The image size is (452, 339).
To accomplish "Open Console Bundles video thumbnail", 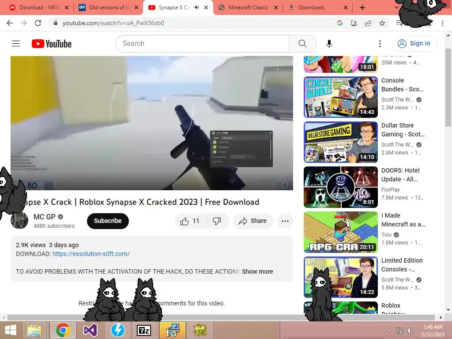I will click(x=341, y=97).
